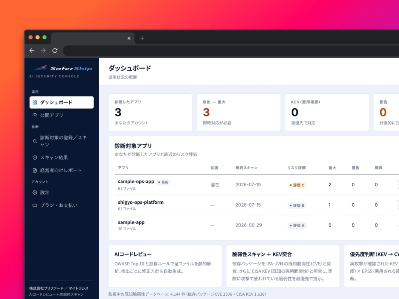Click the リスク評価 column header
This screenshot has height=299, width=399.
296,168
